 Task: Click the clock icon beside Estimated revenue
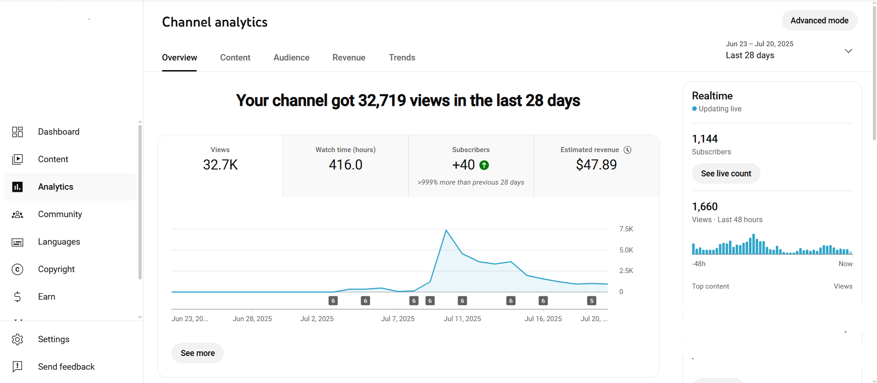(x=627, y=150)
